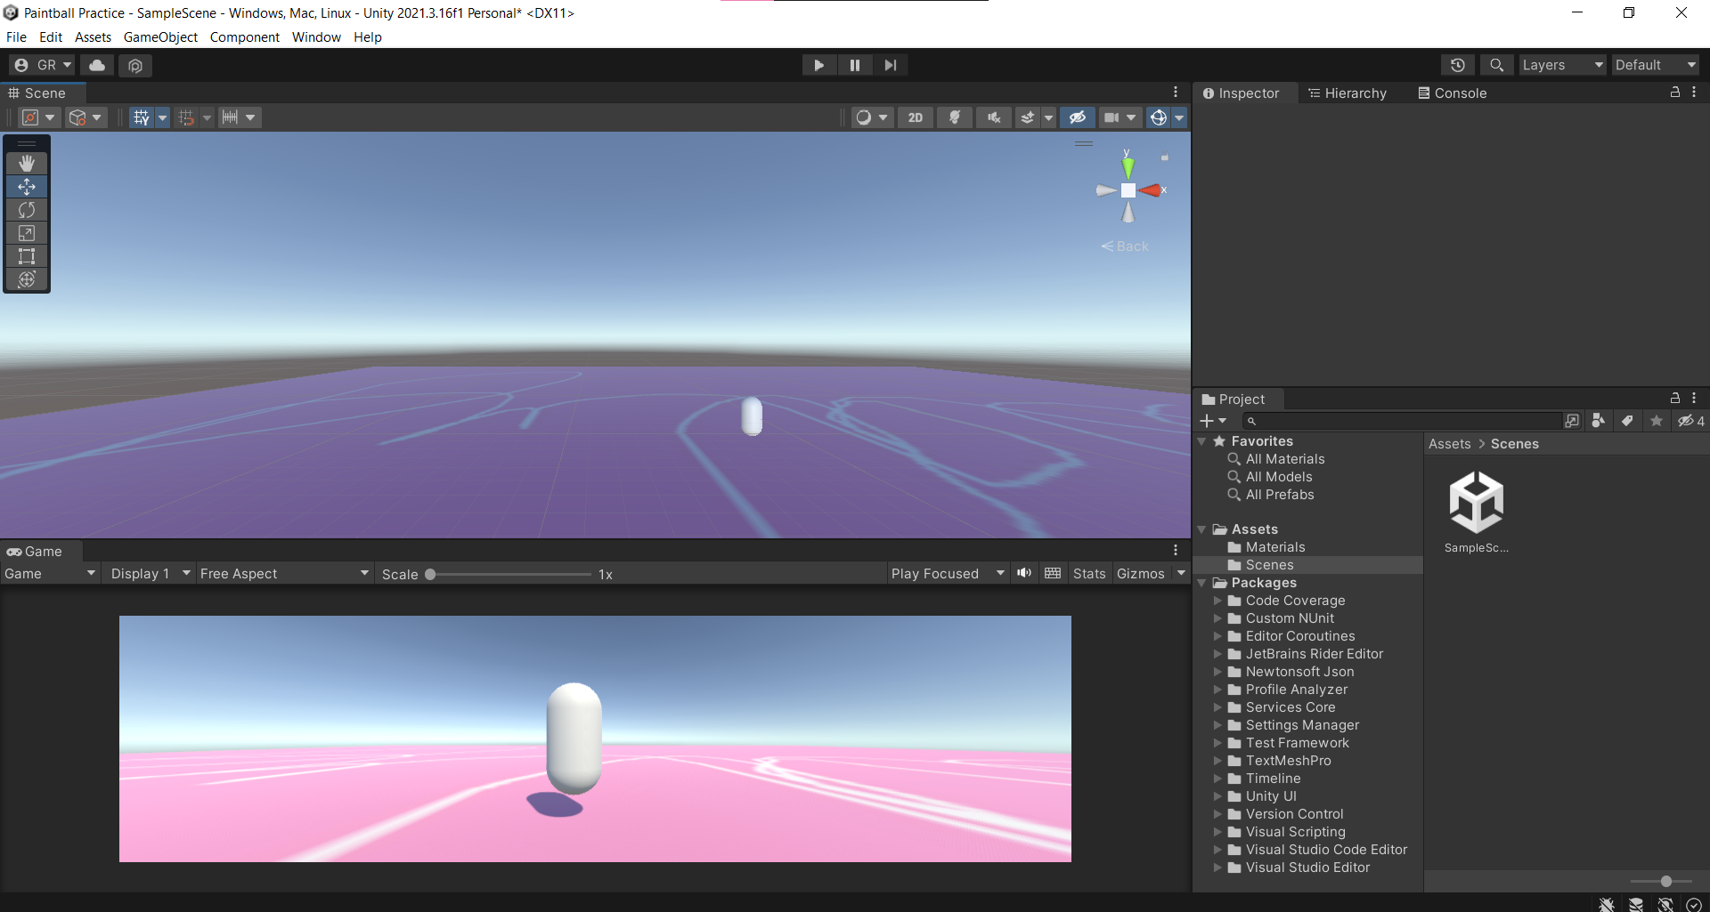The image size is (1710, 912).
Task: Click save search star icon in Project
Action: (1657, 421)
